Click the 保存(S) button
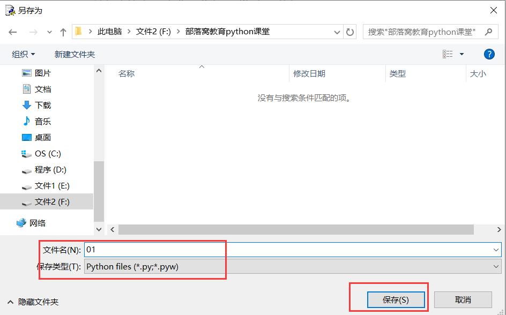This screenshot has height=315, width=506. coord(396,300)
